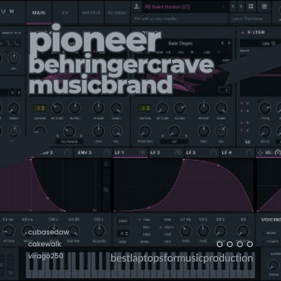Toggle filter routing B switch

(242, 111)
